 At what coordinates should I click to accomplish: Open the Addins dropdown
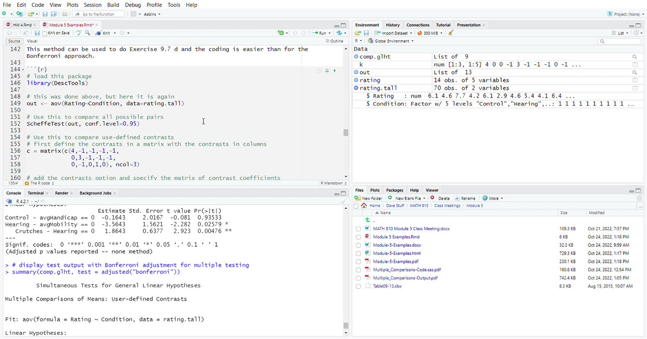[x=152, y=14]
